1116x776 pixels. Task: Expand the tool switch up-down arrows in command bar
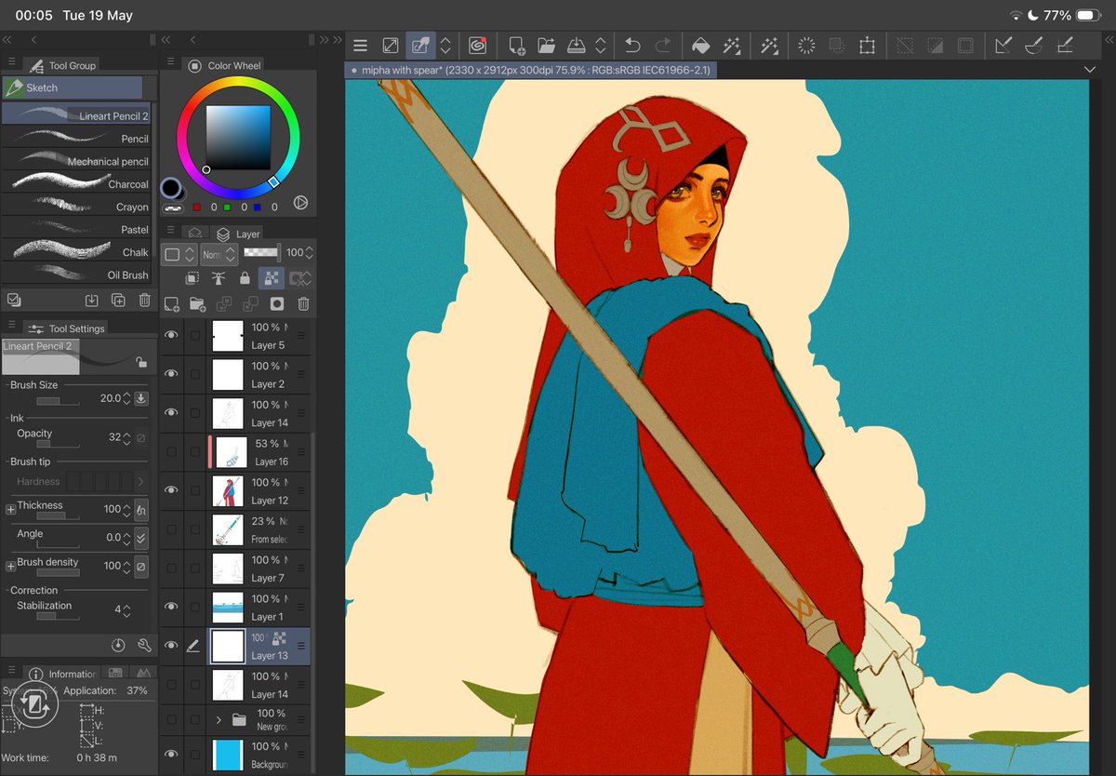click(445, 45)
